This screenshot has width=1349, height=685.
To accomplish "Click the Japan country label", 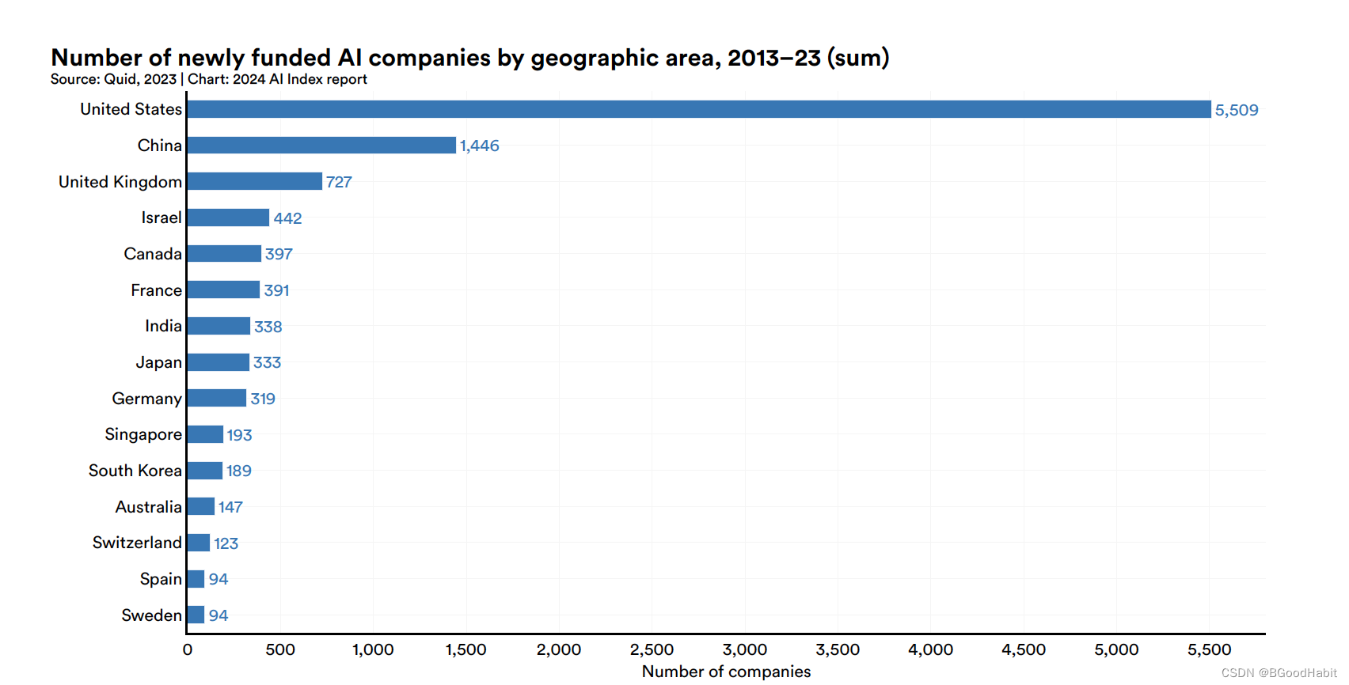I will point(159,362).
